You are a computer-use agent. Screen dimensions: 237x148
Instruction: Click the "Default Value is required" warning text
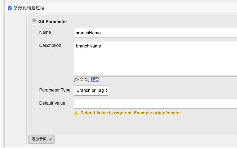131,113
